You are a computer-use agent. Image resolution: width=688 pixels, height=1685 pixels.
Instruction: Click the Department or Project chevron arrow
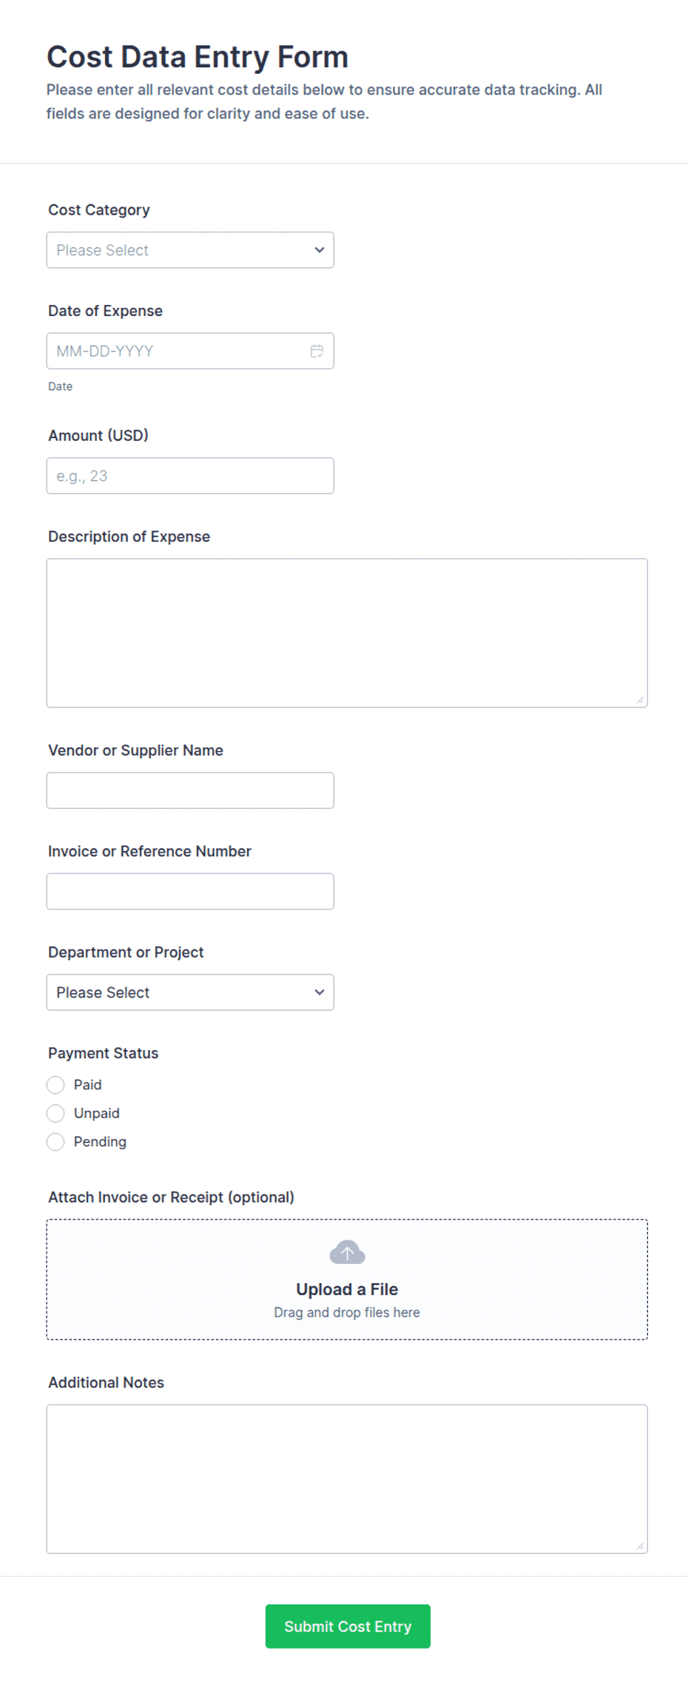pos(320,992)
